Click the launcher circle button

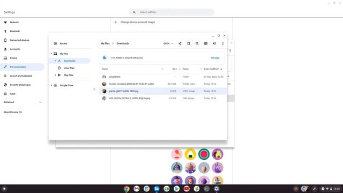(4, 189)
